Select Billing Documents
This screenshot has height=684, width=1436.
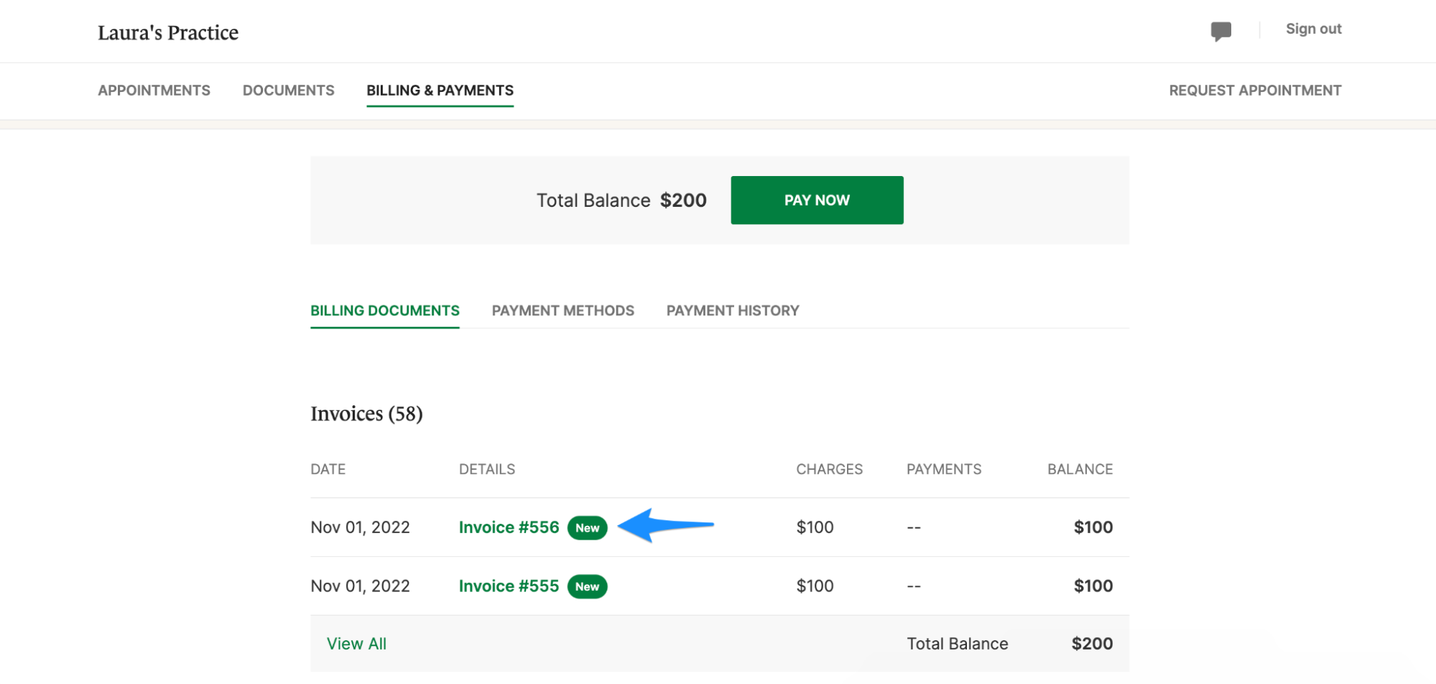384,310
